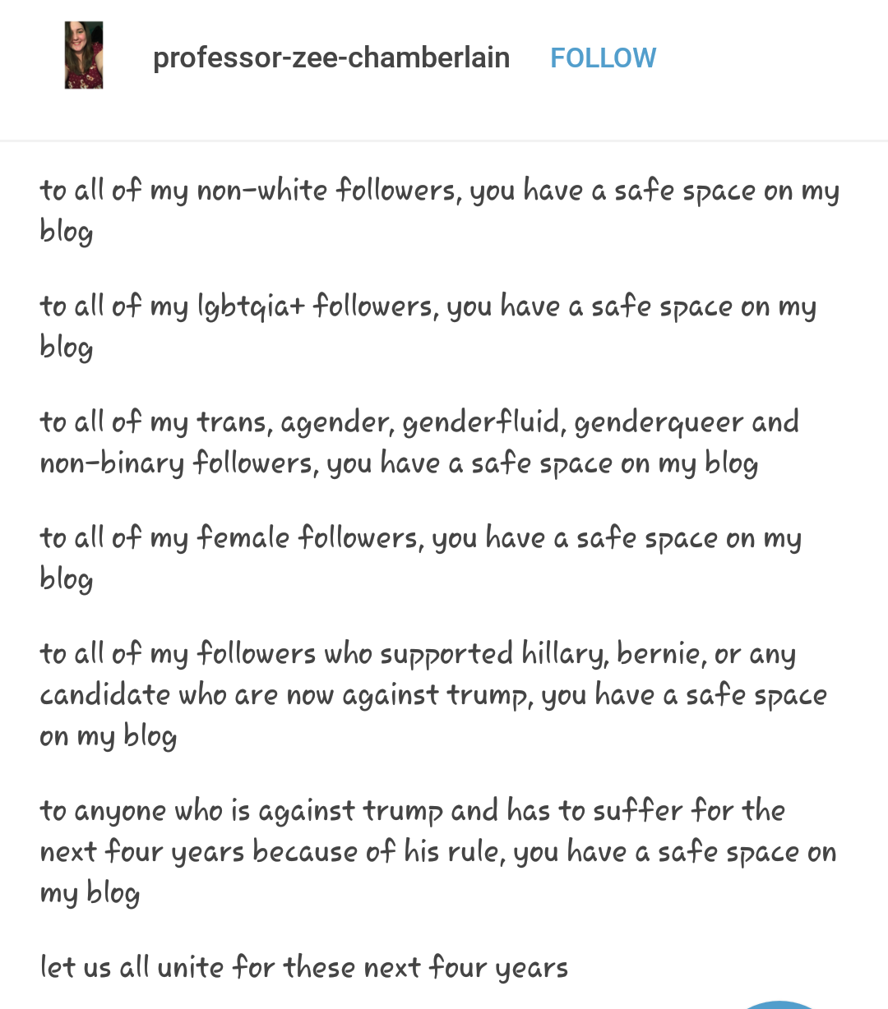Click the 'suffer for the next four years' paragraph
This screenshot has height=1009, width=888.
[437, 851]
